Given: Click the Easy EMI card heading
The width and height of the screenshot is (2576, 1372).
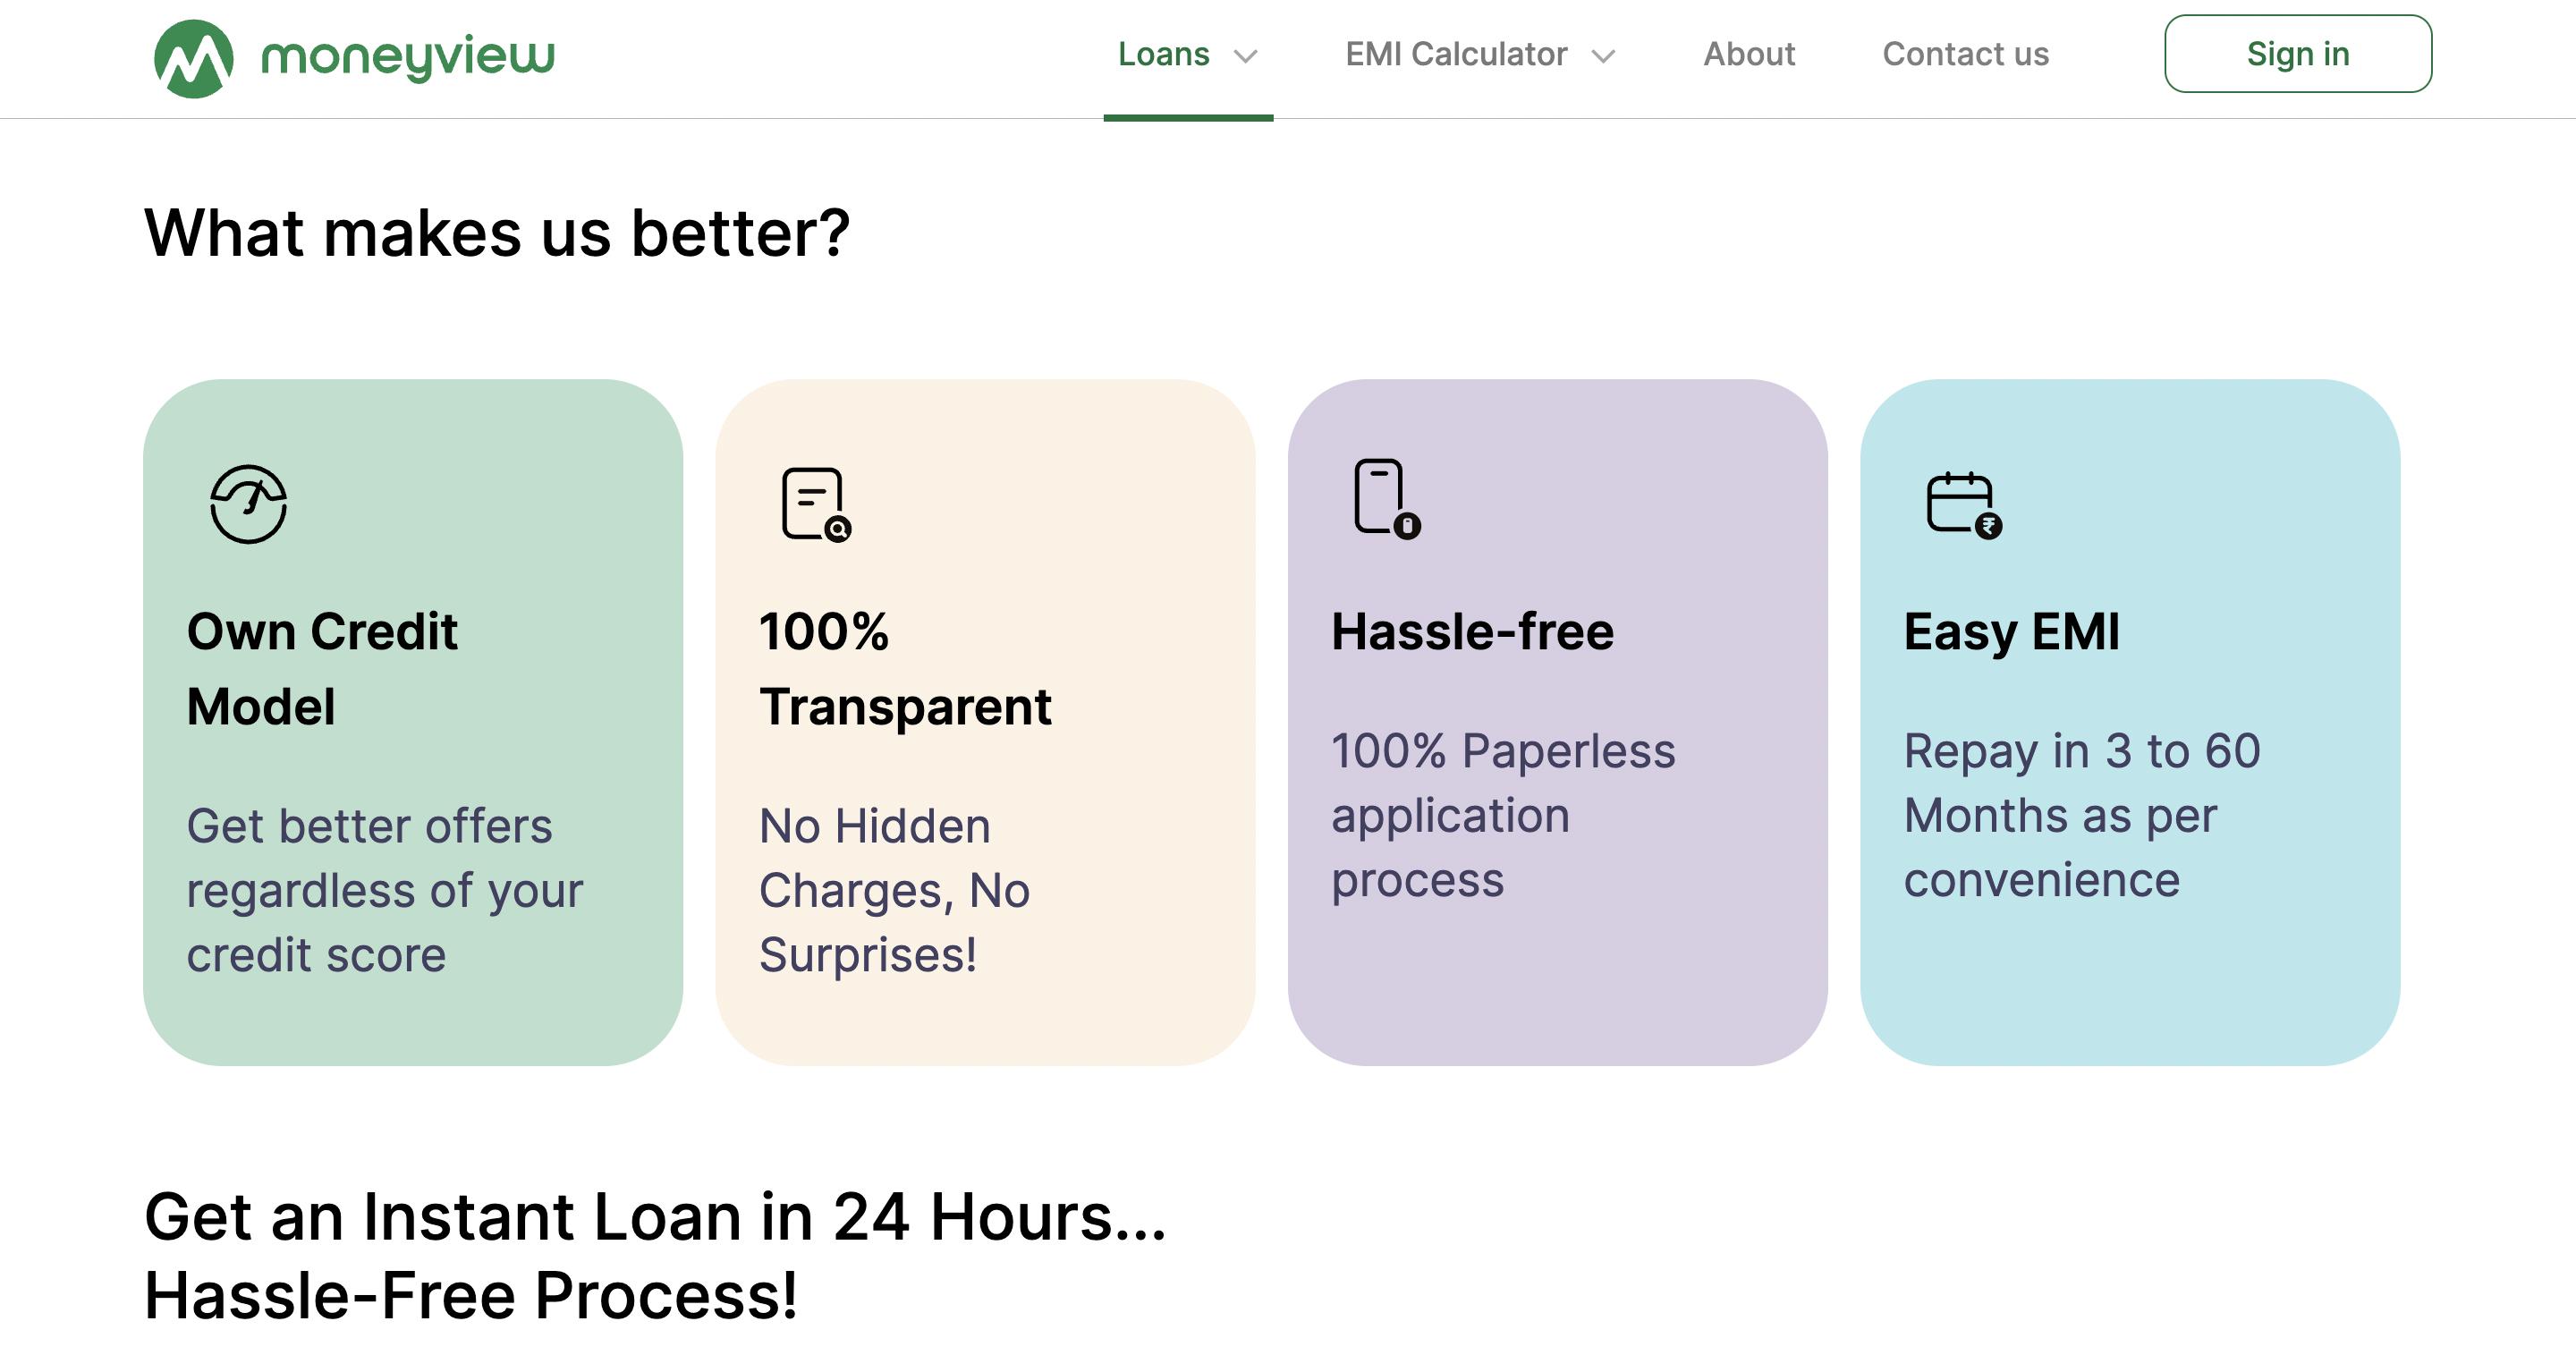Looking at the screenshot, I should (2011, 631).
